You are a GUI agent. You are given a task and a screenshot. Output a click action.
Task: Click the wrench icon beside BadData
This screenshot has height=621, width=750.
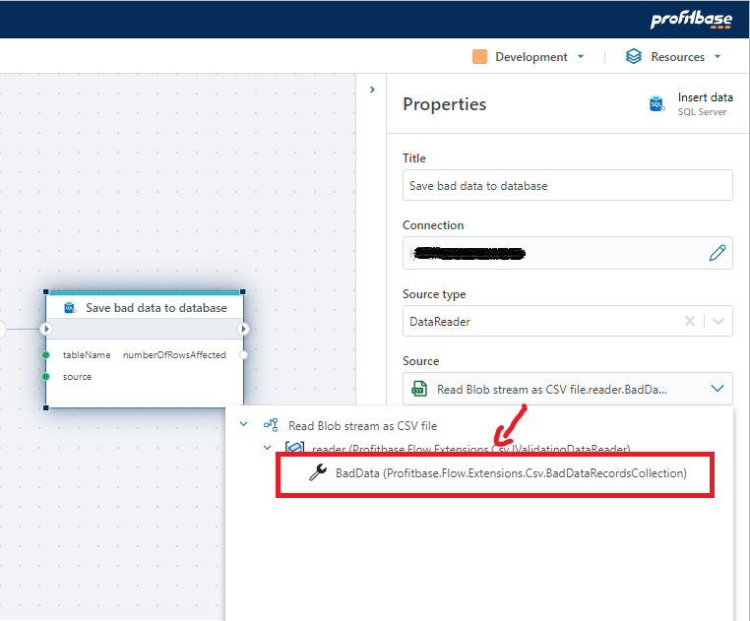(x=317, y=473)
